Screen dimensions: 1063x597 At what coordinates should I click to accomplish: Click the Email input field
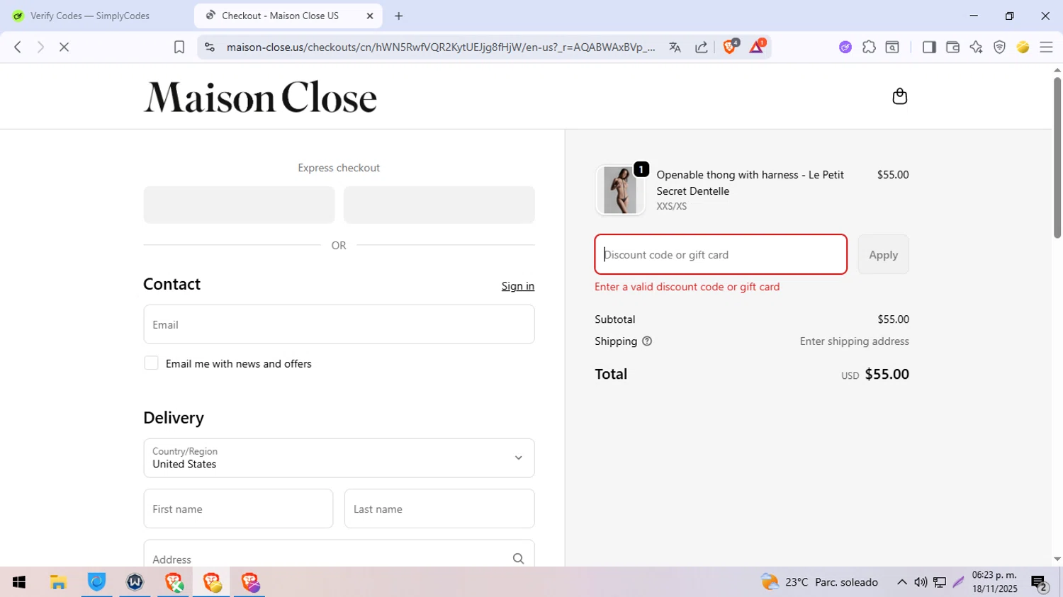click(339, 324)
